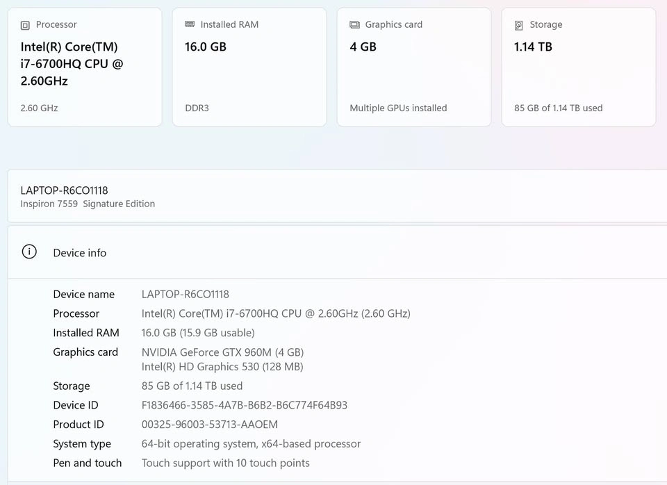
Task: Select the "Touch support with 10 touch points" value
Action: click(225, 463)
